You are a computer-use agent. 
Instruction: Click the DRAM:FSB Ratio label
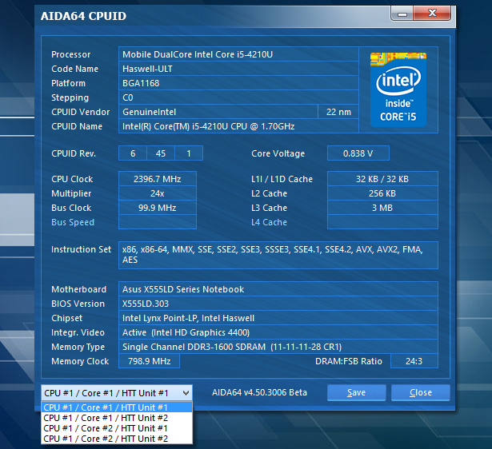349,361
